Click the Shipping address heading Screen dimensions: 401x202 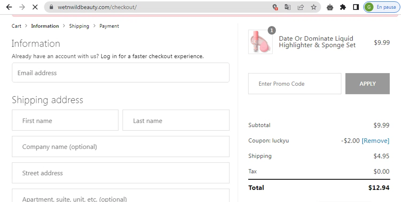(48, 100)
